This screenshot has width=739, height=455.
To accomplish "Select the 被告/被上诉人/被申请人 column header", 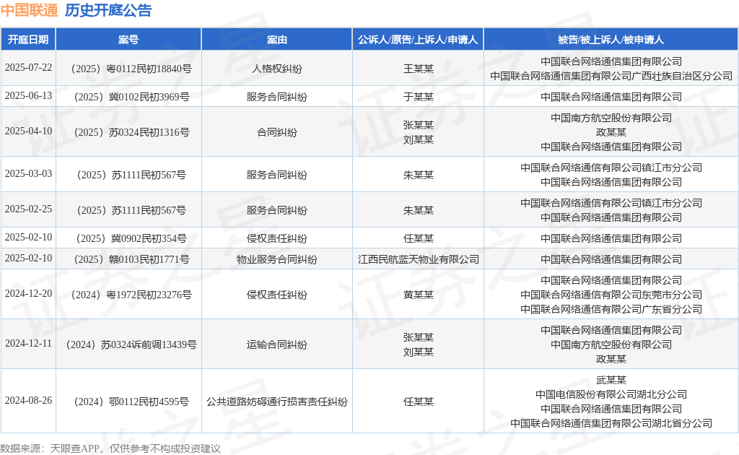I will pyautogui.click(x=611, y=40).
